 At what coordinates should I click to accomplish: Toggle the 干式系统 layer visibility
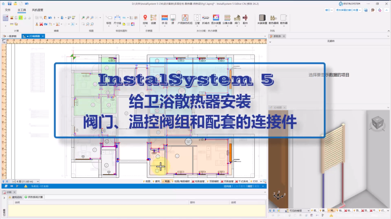242,181
